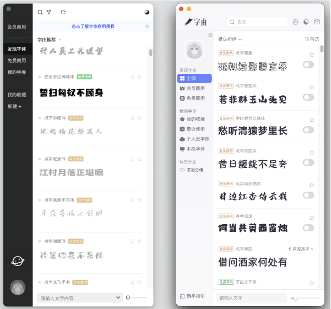This screenshot has height=309, width=331.
Task: Click the font size slider in right window
Action: coord(296,298)
